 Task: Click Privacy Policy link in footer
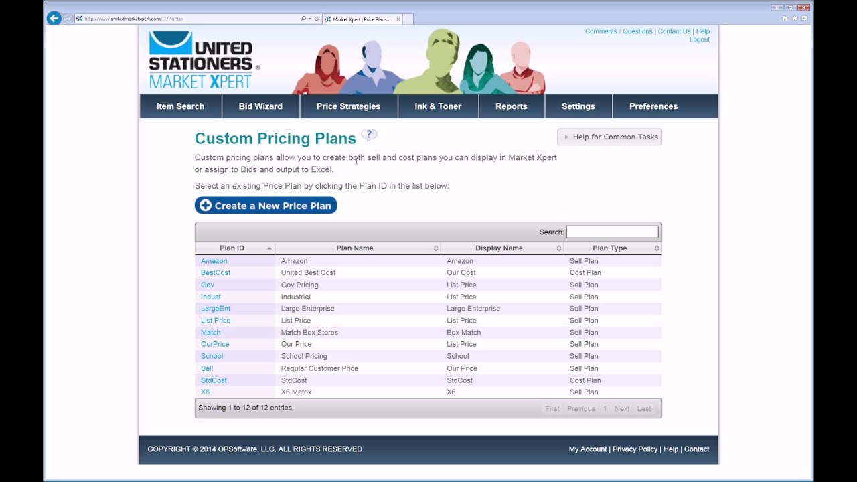635,449
